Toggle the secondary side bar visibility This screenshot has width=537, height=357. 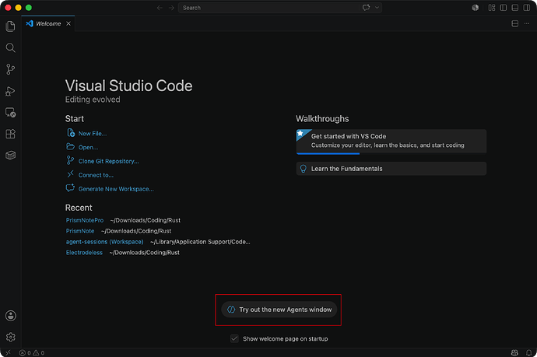(527, 8)
